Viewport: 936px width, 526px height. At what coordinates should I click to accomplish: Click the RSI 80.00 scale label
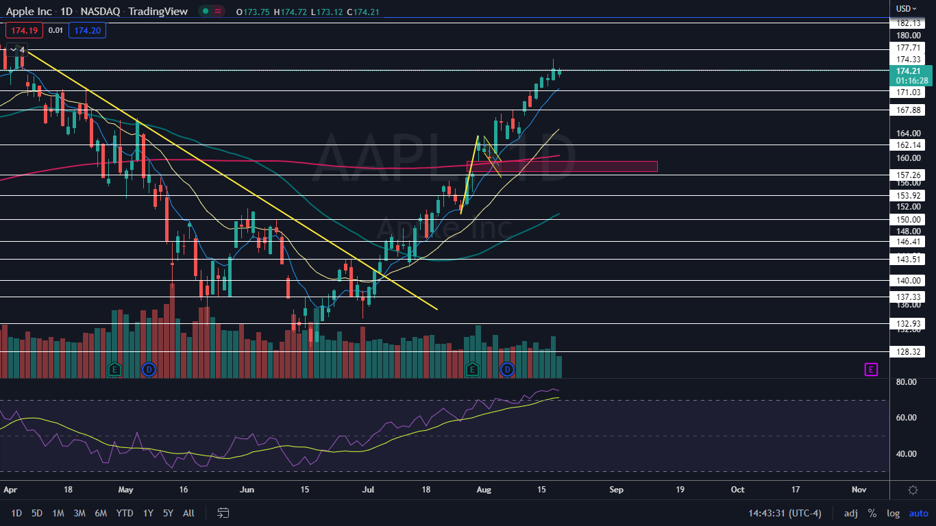906,381
